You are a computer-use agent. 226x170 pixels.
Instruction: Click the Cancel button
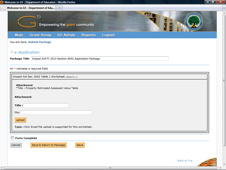click(16, 145)
